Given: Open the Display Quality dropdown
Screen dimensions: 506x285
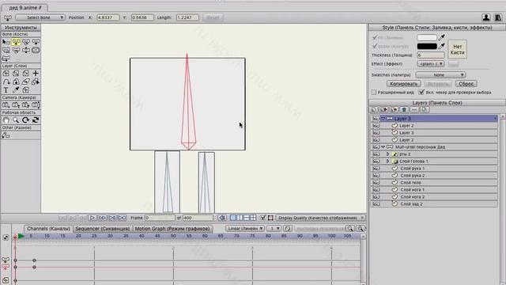Looking at the screenshot, I should pos(320,218).
